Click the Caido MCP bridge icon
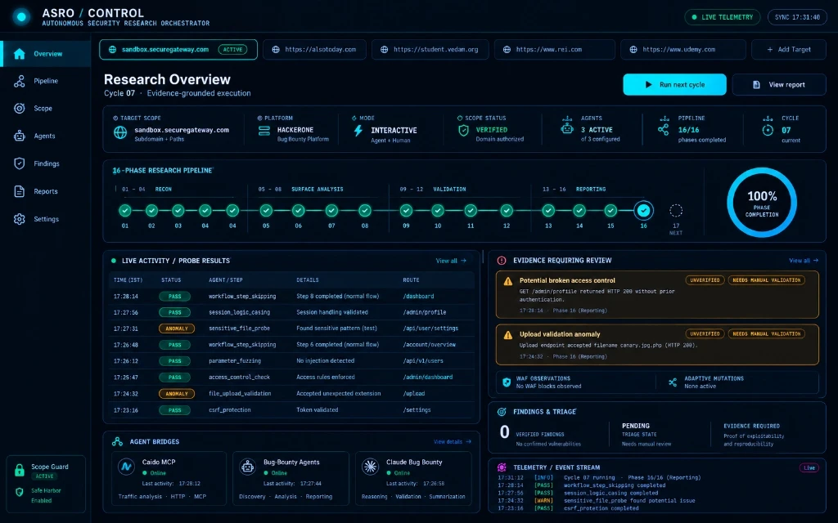Image resolution: width=838 pixels, height=523 pixels. [x=126, y=467]
